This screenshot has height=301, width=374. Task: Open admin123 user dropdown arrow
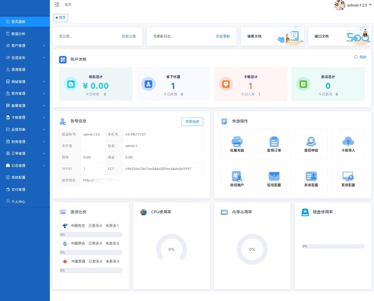370,5
